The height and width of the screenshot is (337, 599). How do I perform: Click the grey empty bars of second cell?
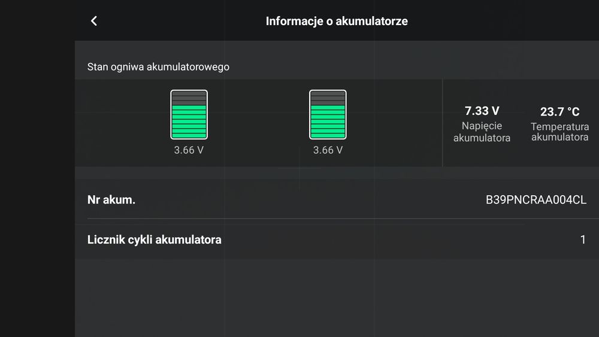pyautogui.click(x=328, y=98)
